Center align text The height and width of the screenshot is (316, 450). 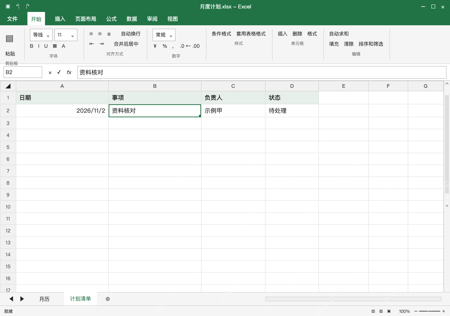100,34
